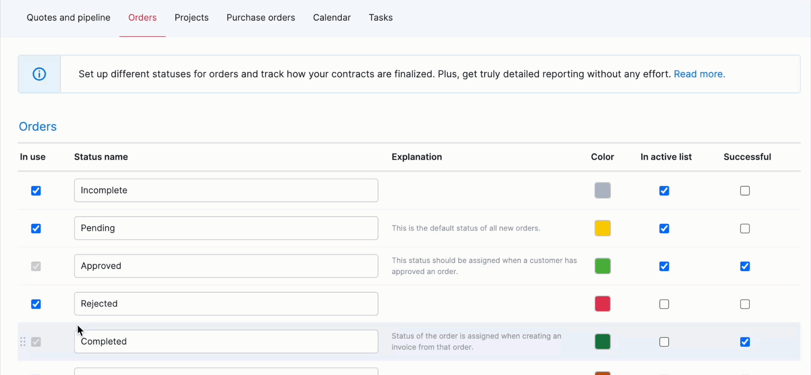Viewport: 811px width, 375px height.
Task: Enable In active list for Rejected
Action: [664, 304]
